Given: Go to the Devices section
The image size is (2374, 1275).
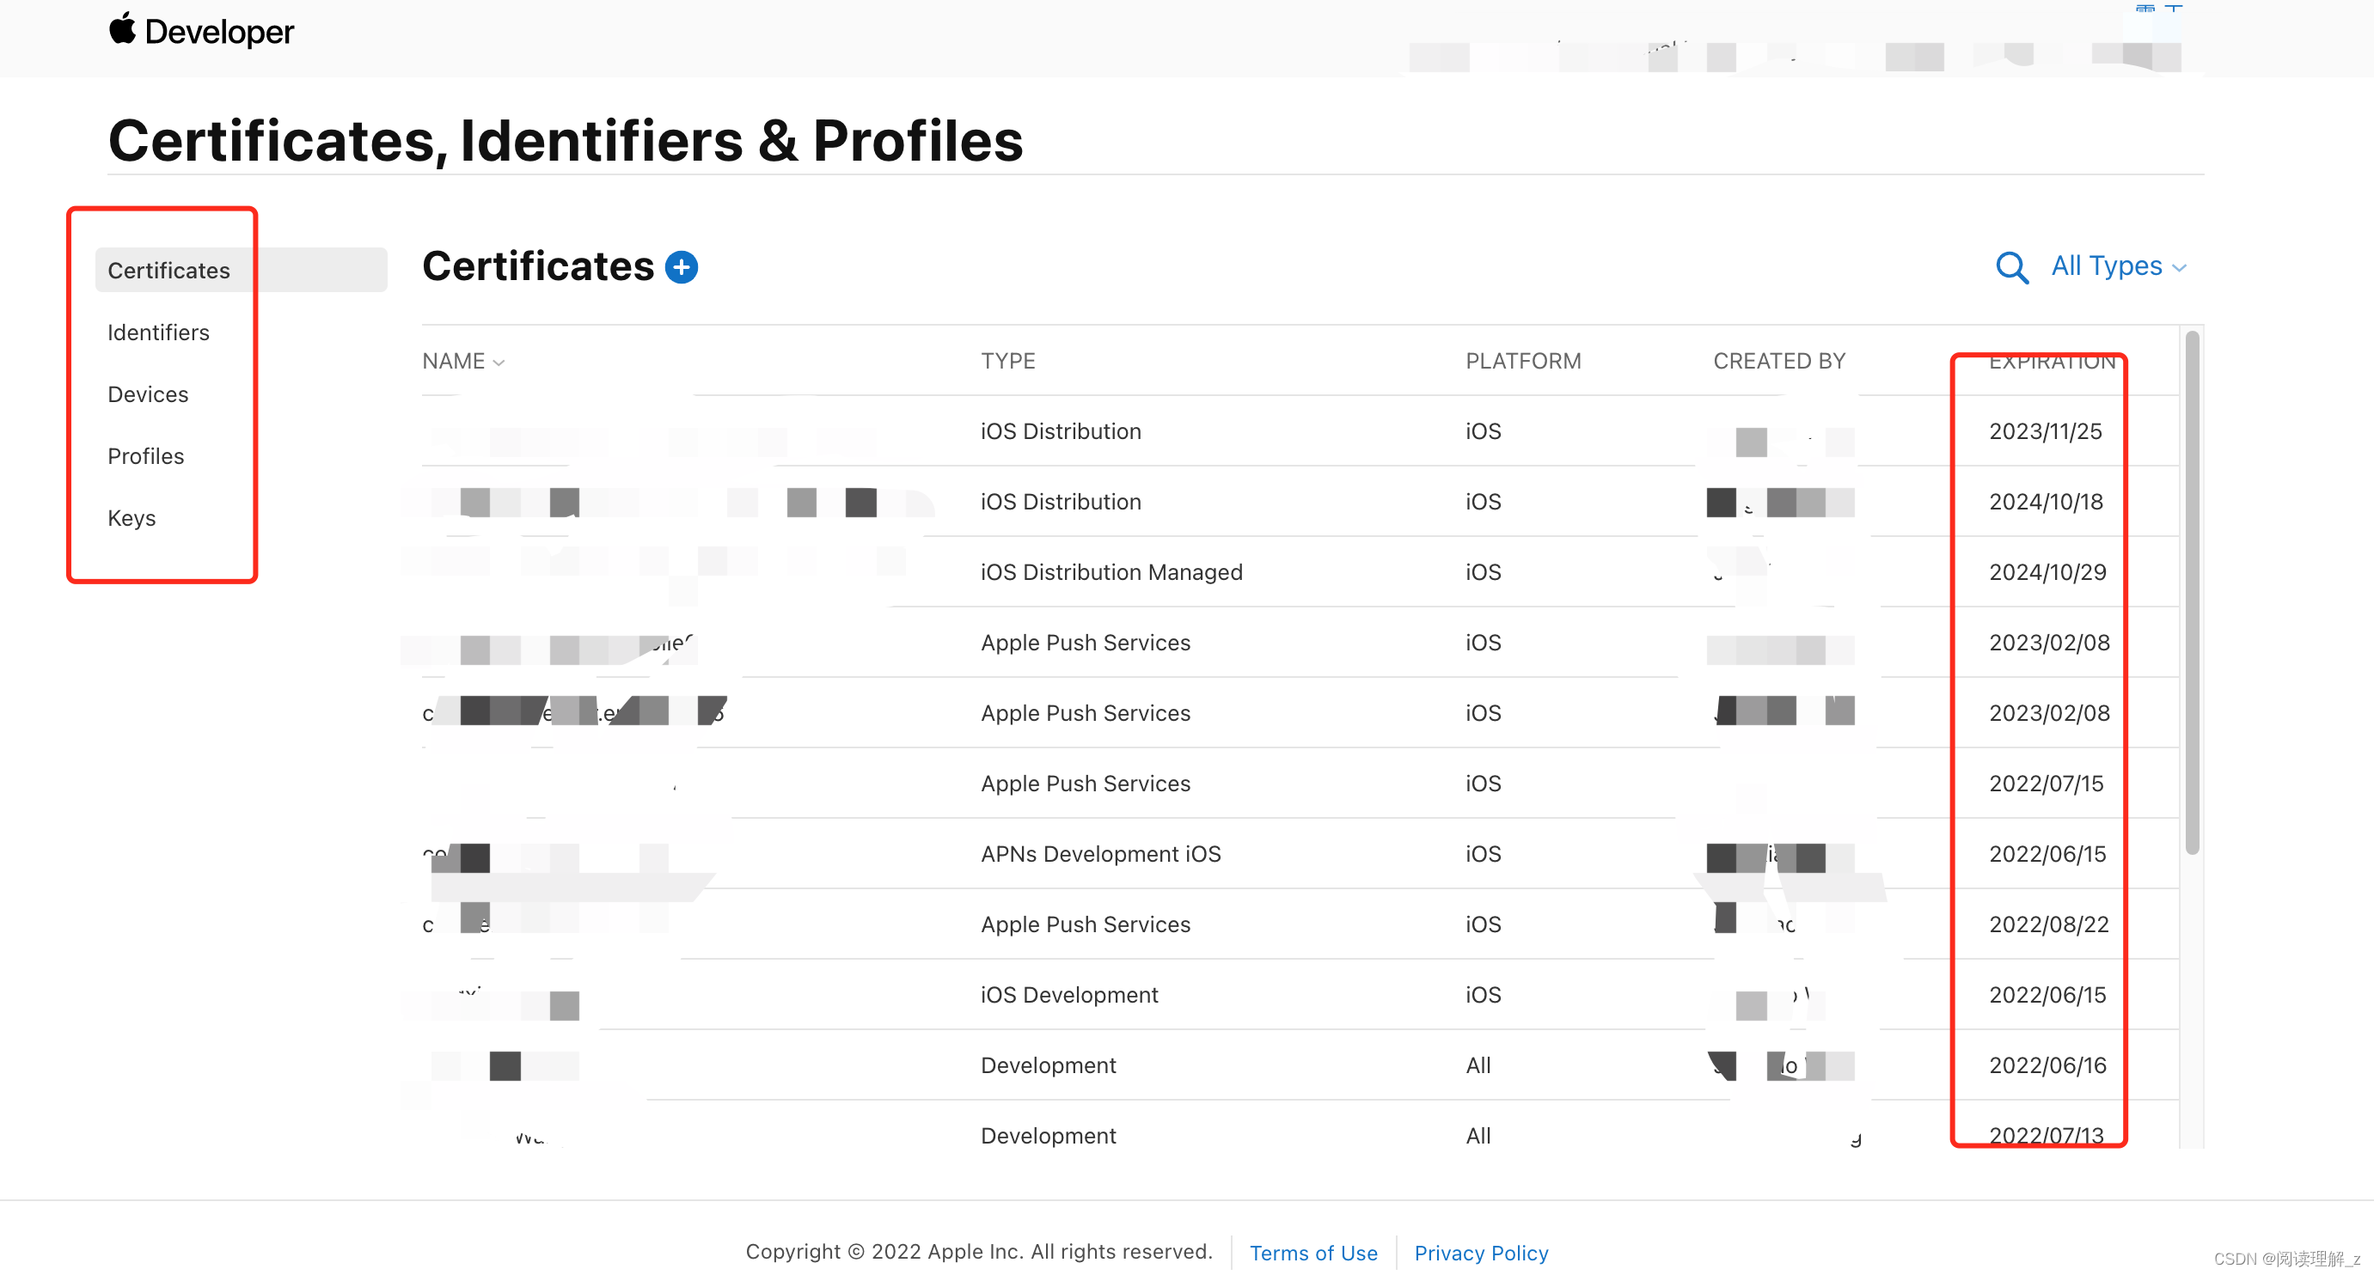Looking at the screenshot, I should 148,394.
